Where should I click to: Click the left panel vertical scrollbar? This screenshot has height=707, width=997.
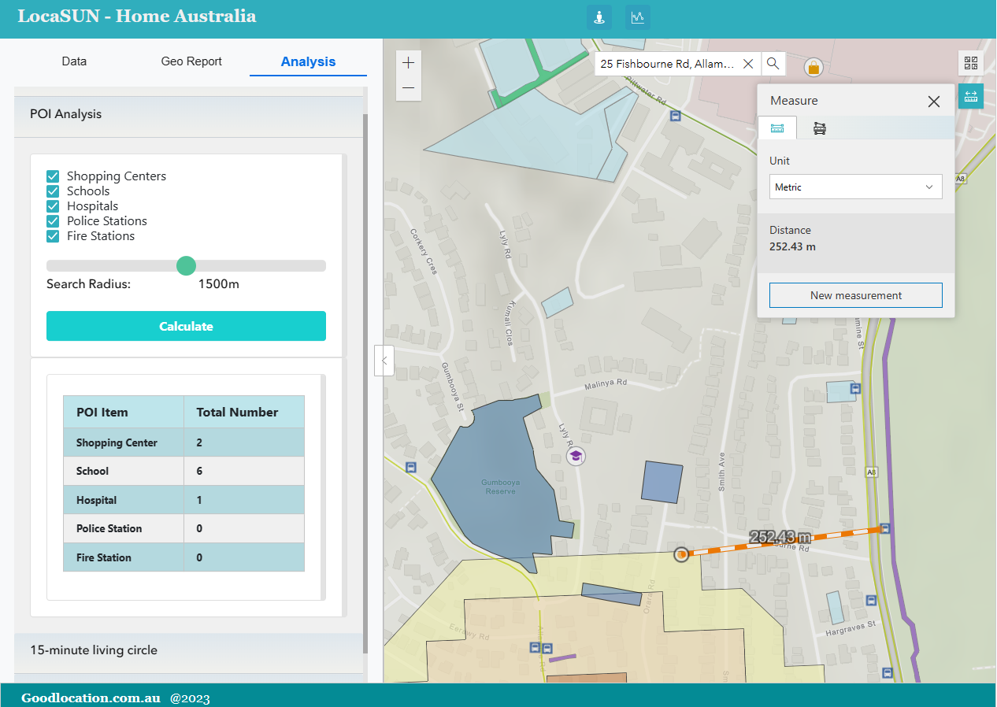365,383
